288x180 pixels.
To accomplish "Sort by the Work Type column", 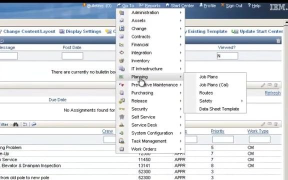I will pyautogui.click(x=258, y=131).
